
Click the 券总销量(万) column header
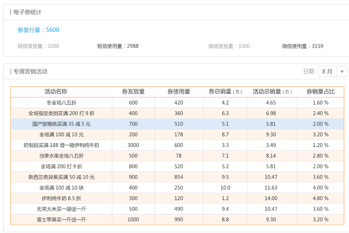[x=225, y=92]
